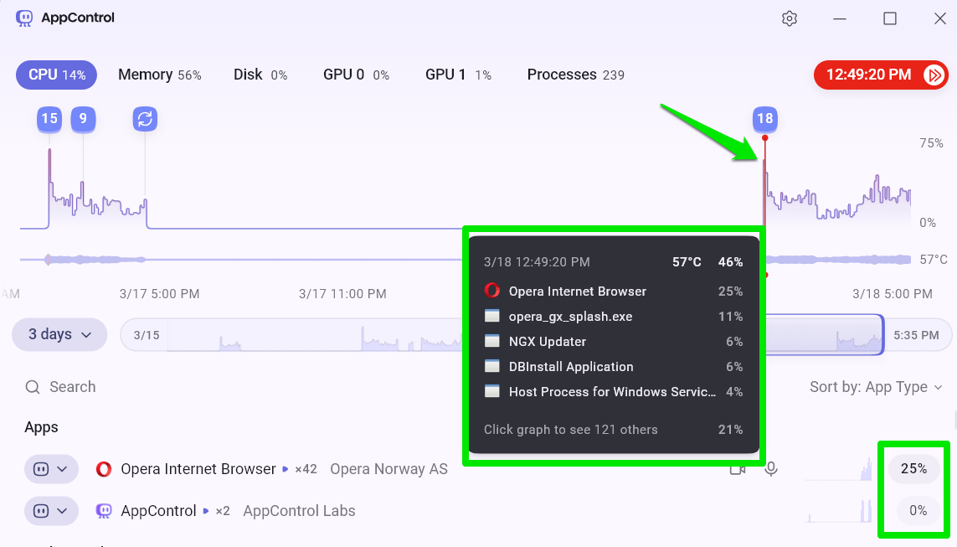Click the event marker labeled 18

(764, 119)
